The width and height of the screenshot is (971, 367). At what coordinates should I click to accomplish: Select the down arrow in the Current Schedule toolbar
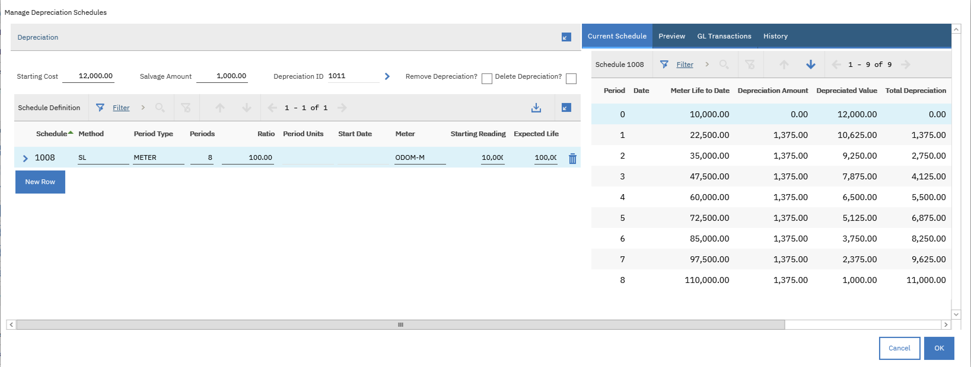pyautogui.click(x=811, y=64)
